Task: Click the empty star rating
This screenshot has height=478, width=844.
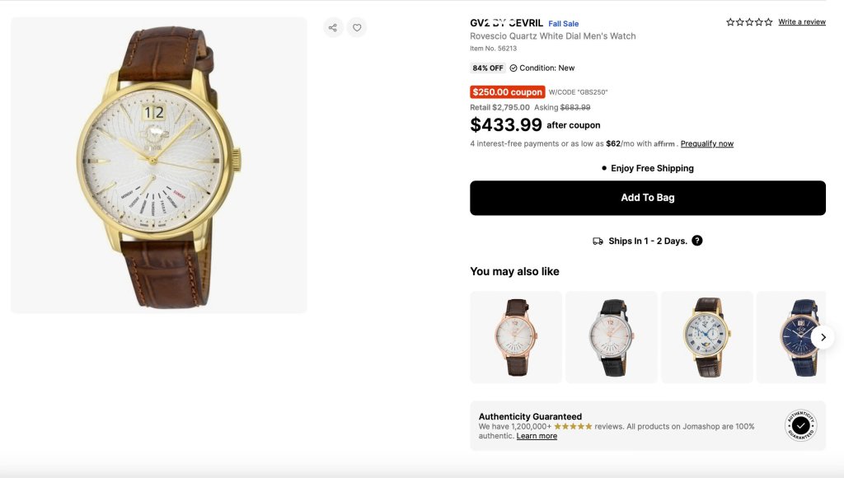Action: [749, 22]
